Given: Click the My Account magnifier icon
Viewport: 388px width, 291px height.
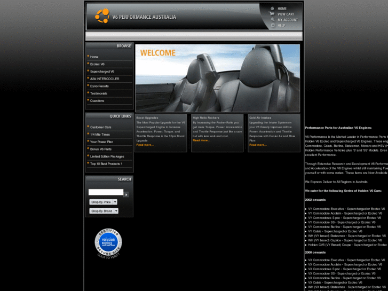Looking at the screenshot, I should coord(272,19).
